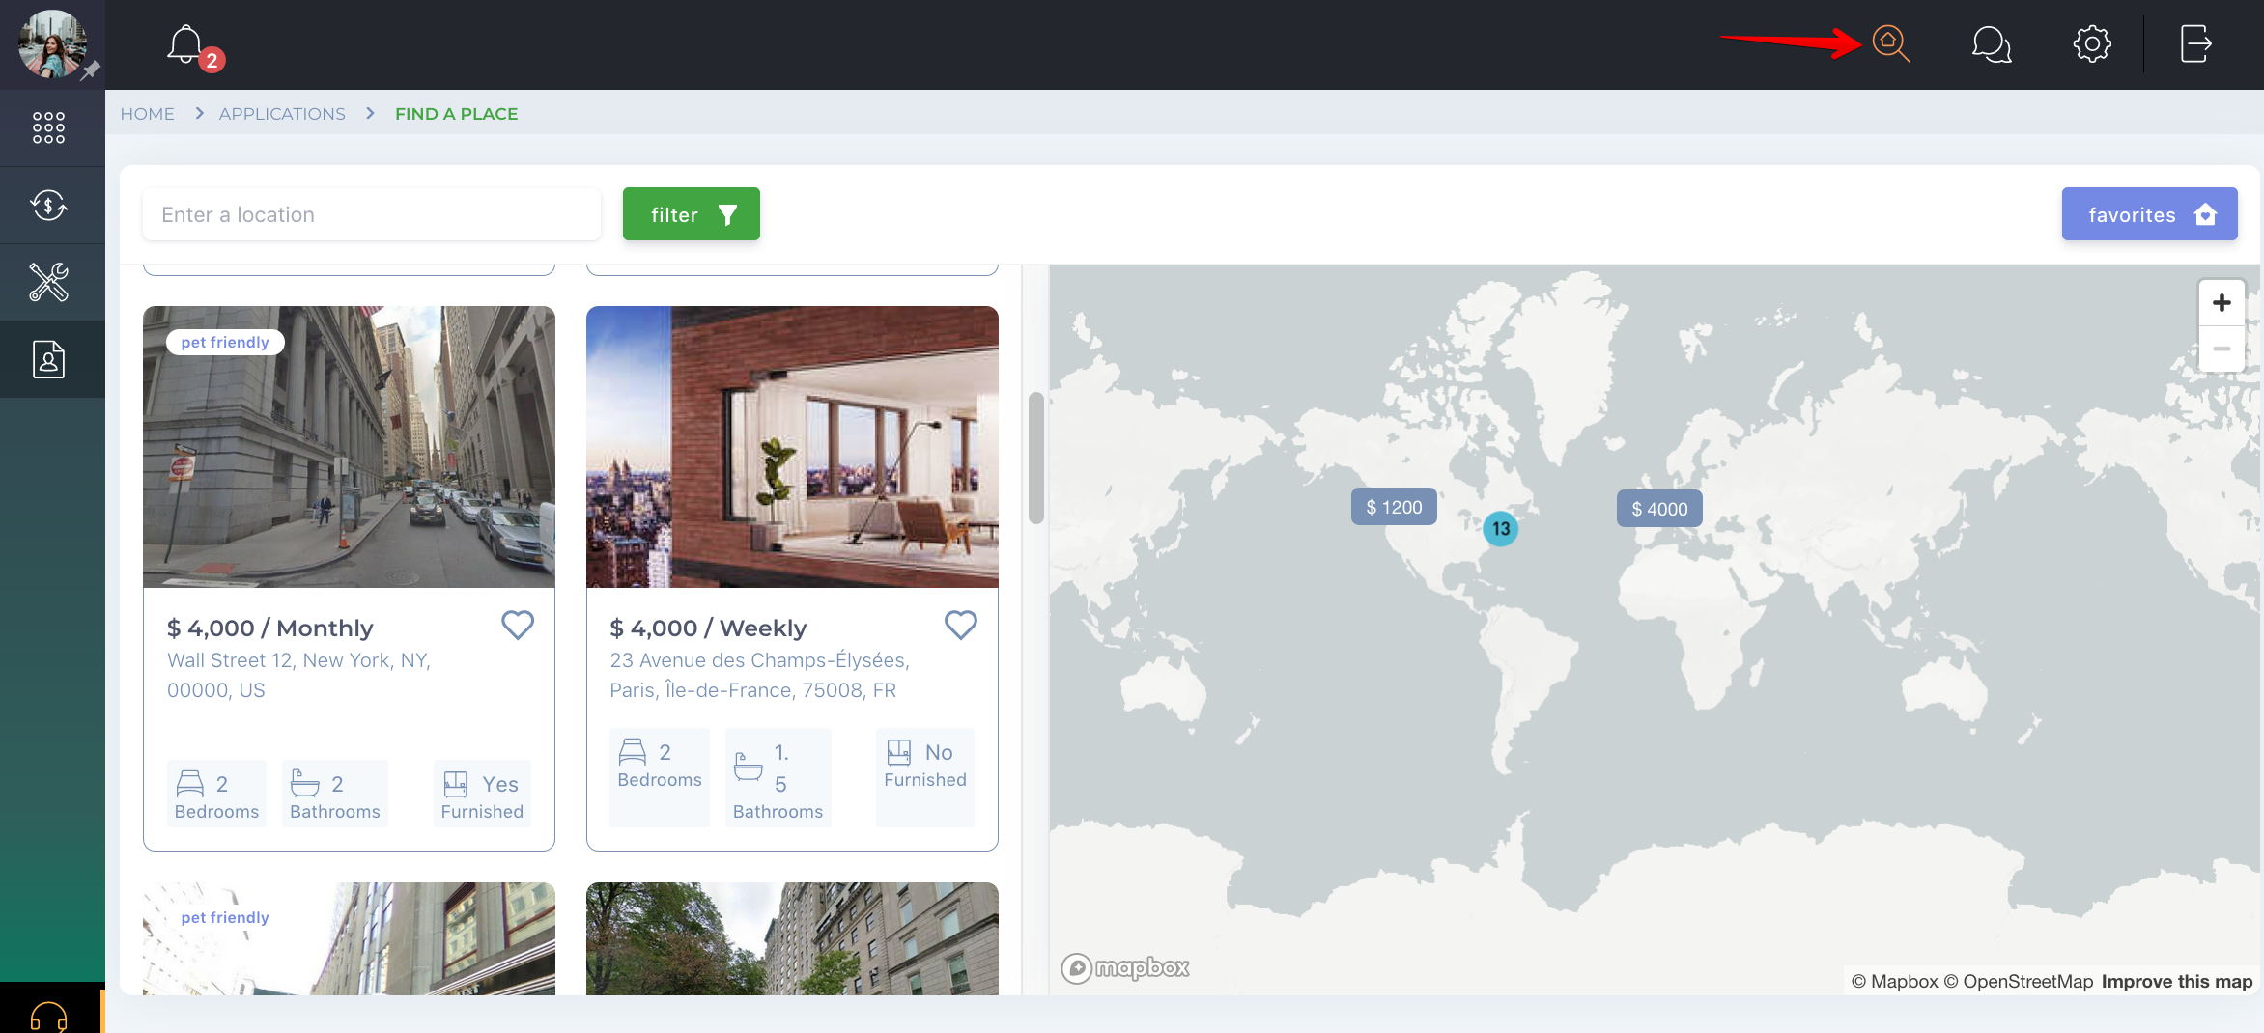
Task: Click the $ 4,000 / Weekly price
Action: click(x=708, y=628)
